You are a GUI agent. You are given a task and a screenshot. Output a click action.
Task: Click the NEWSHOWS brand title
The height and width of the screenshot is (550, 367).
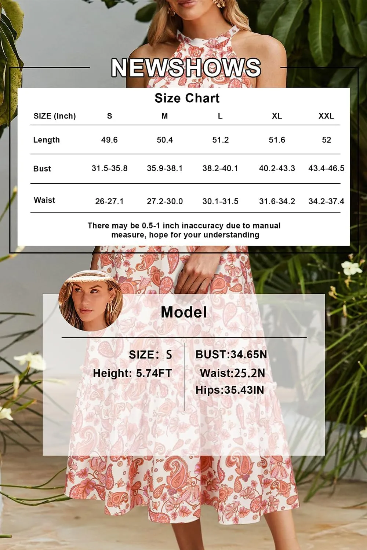[x=186, y=67]
